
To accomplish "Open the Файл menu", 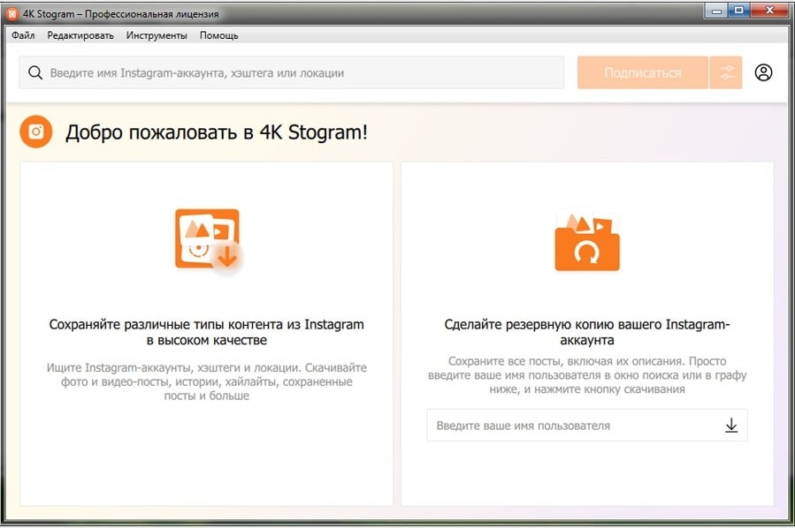I will tap(23, 35).
